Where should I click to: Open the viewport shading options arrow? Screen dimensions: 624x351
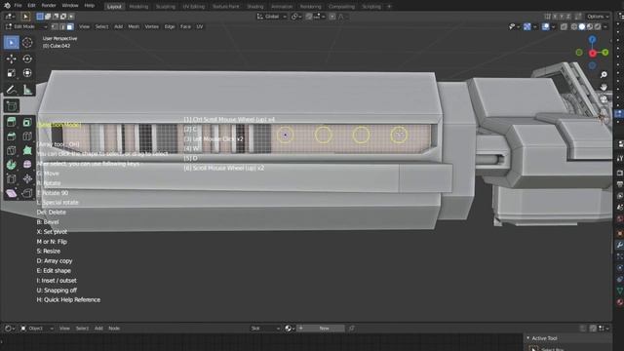[605, 26]
